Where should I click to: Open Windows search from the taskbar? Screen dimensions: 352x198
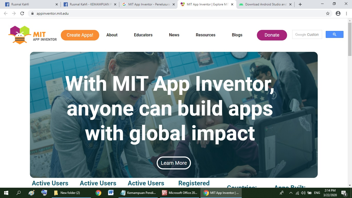coord(19,193)
